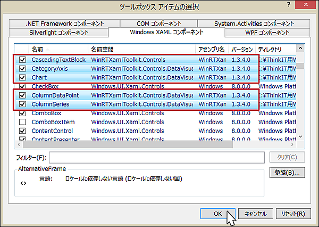Sort list by バージョン column header
319x227 pixels.
click(242, 48)
